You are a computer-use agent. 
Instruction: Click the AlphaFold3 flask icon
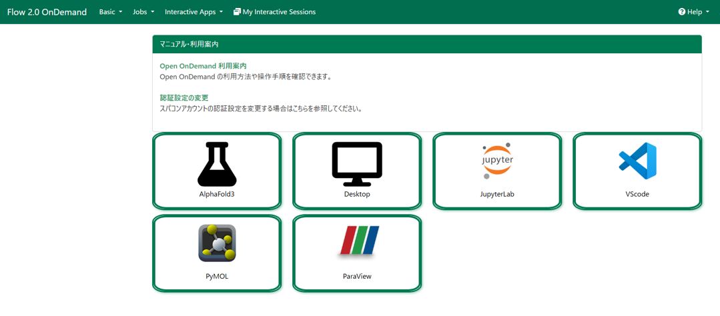coord(217,164)
